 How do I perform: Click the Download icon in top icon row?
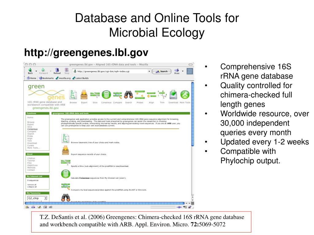pyautogui.click(x=173, y=95)
